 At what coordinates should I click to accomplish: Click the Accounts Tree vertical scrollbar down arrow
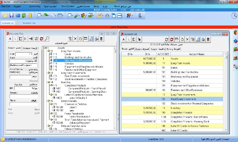click(x=115, y=128)
